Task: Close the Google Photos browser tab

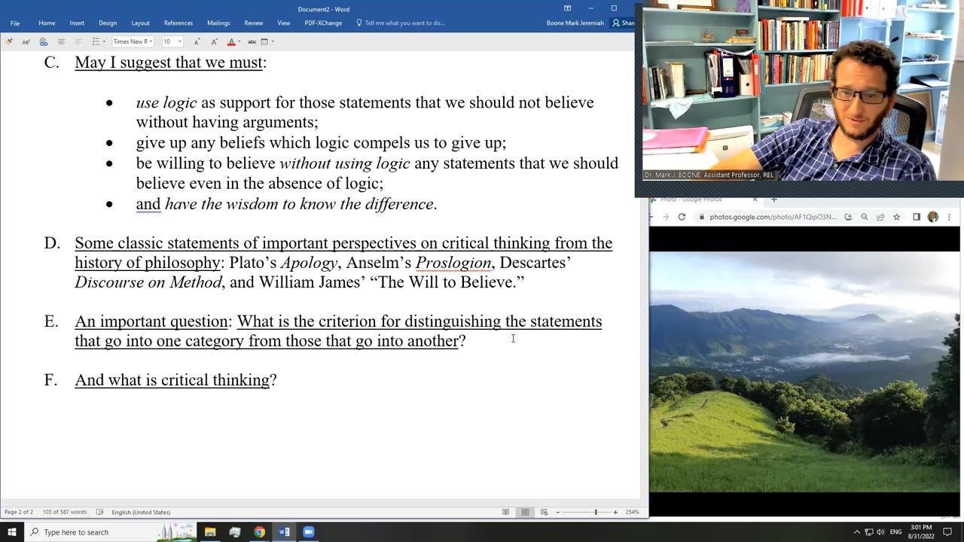Action: click(x=755, y=199)
